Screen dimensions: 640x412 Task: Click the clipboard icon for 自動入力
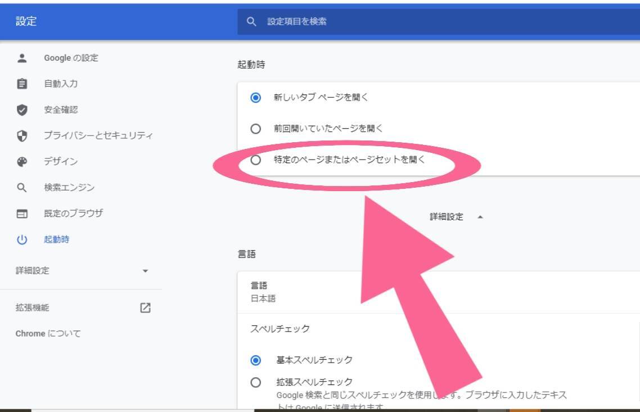22,84
